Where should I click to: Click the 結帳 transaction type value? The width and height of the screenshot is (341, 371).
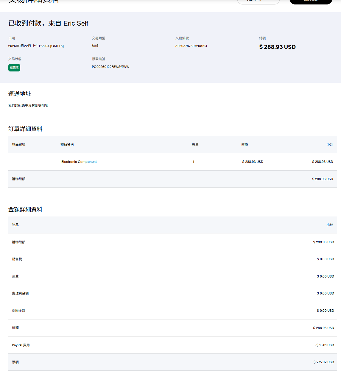tap(95, 46)
